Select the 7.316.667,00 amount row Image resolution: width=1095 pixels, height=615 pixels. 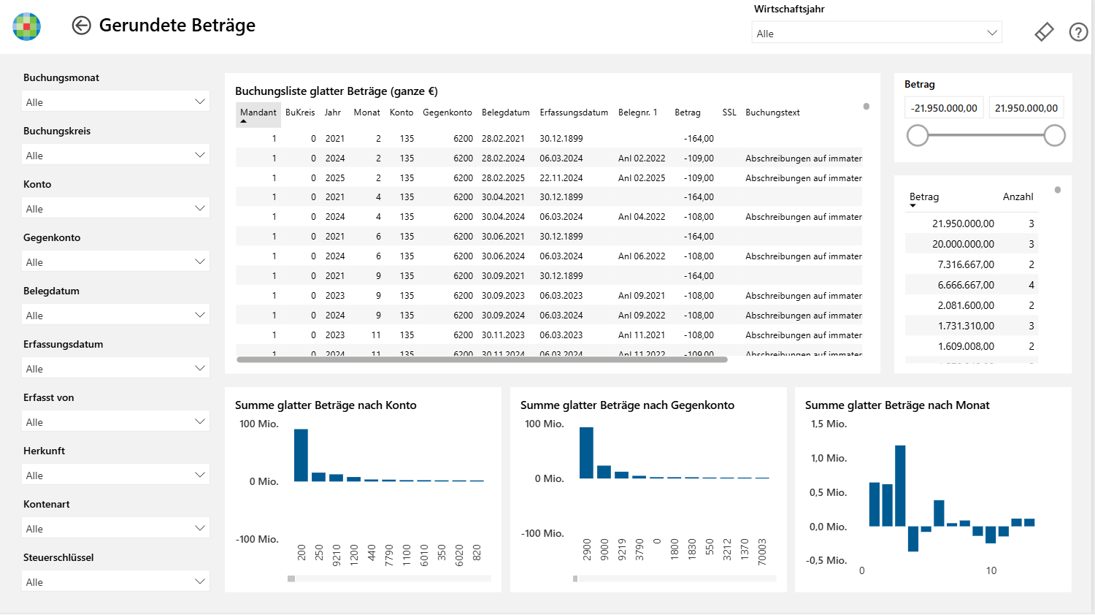click(971, 264)
